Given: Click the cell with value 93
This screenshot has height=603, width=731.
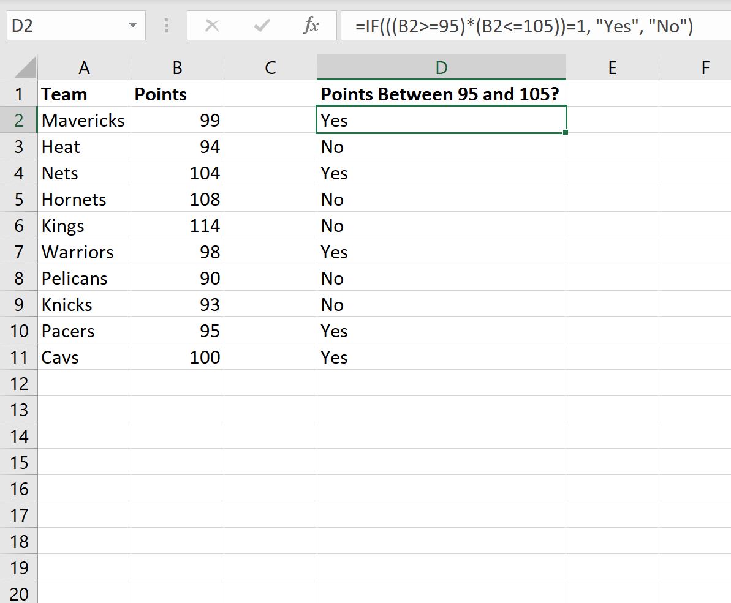Looking at the screenshot, I should click(177, 304).
